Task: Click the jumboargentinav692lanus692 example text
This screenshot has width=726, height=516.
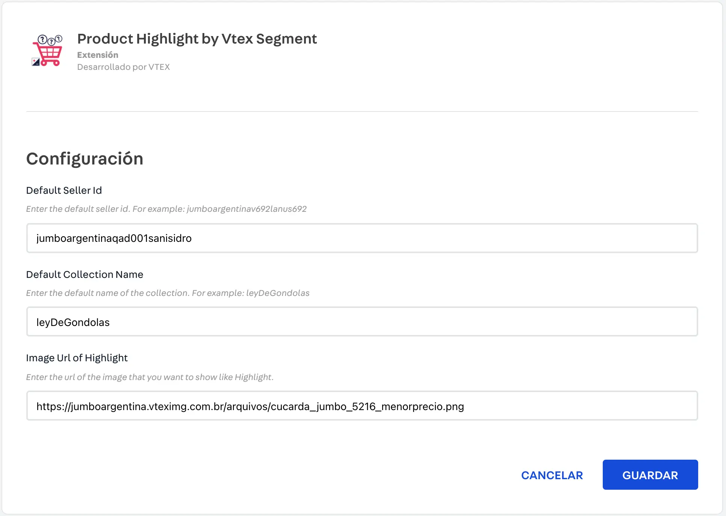Action: [247, 209]
